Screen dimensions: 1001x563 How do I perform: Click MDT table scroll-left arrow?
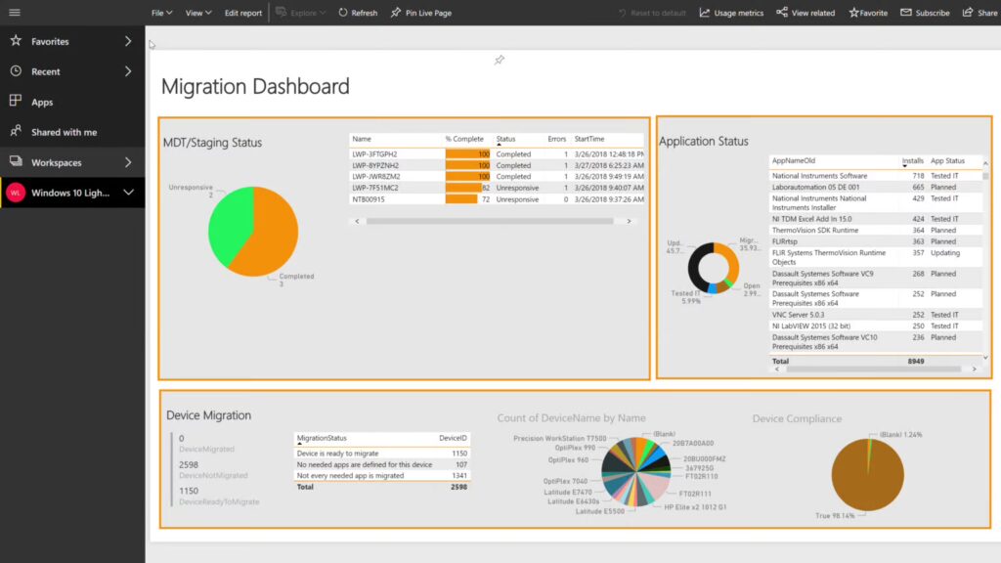tap(357, 221)
